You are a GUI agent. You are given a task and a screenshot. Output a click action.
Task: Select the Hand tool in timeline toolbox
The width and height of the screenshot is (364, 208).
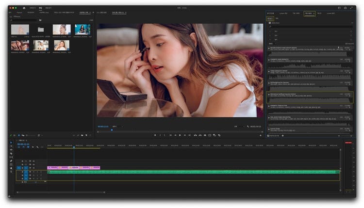(11, 168)
